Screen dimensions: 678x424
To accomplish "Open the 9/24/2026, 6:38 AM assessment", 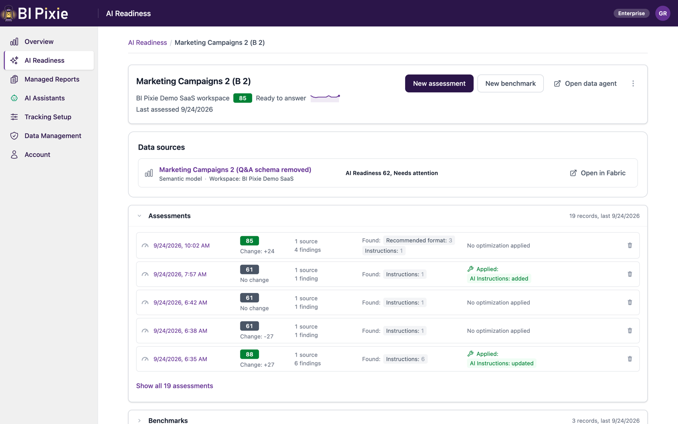I will click(180, 331).
